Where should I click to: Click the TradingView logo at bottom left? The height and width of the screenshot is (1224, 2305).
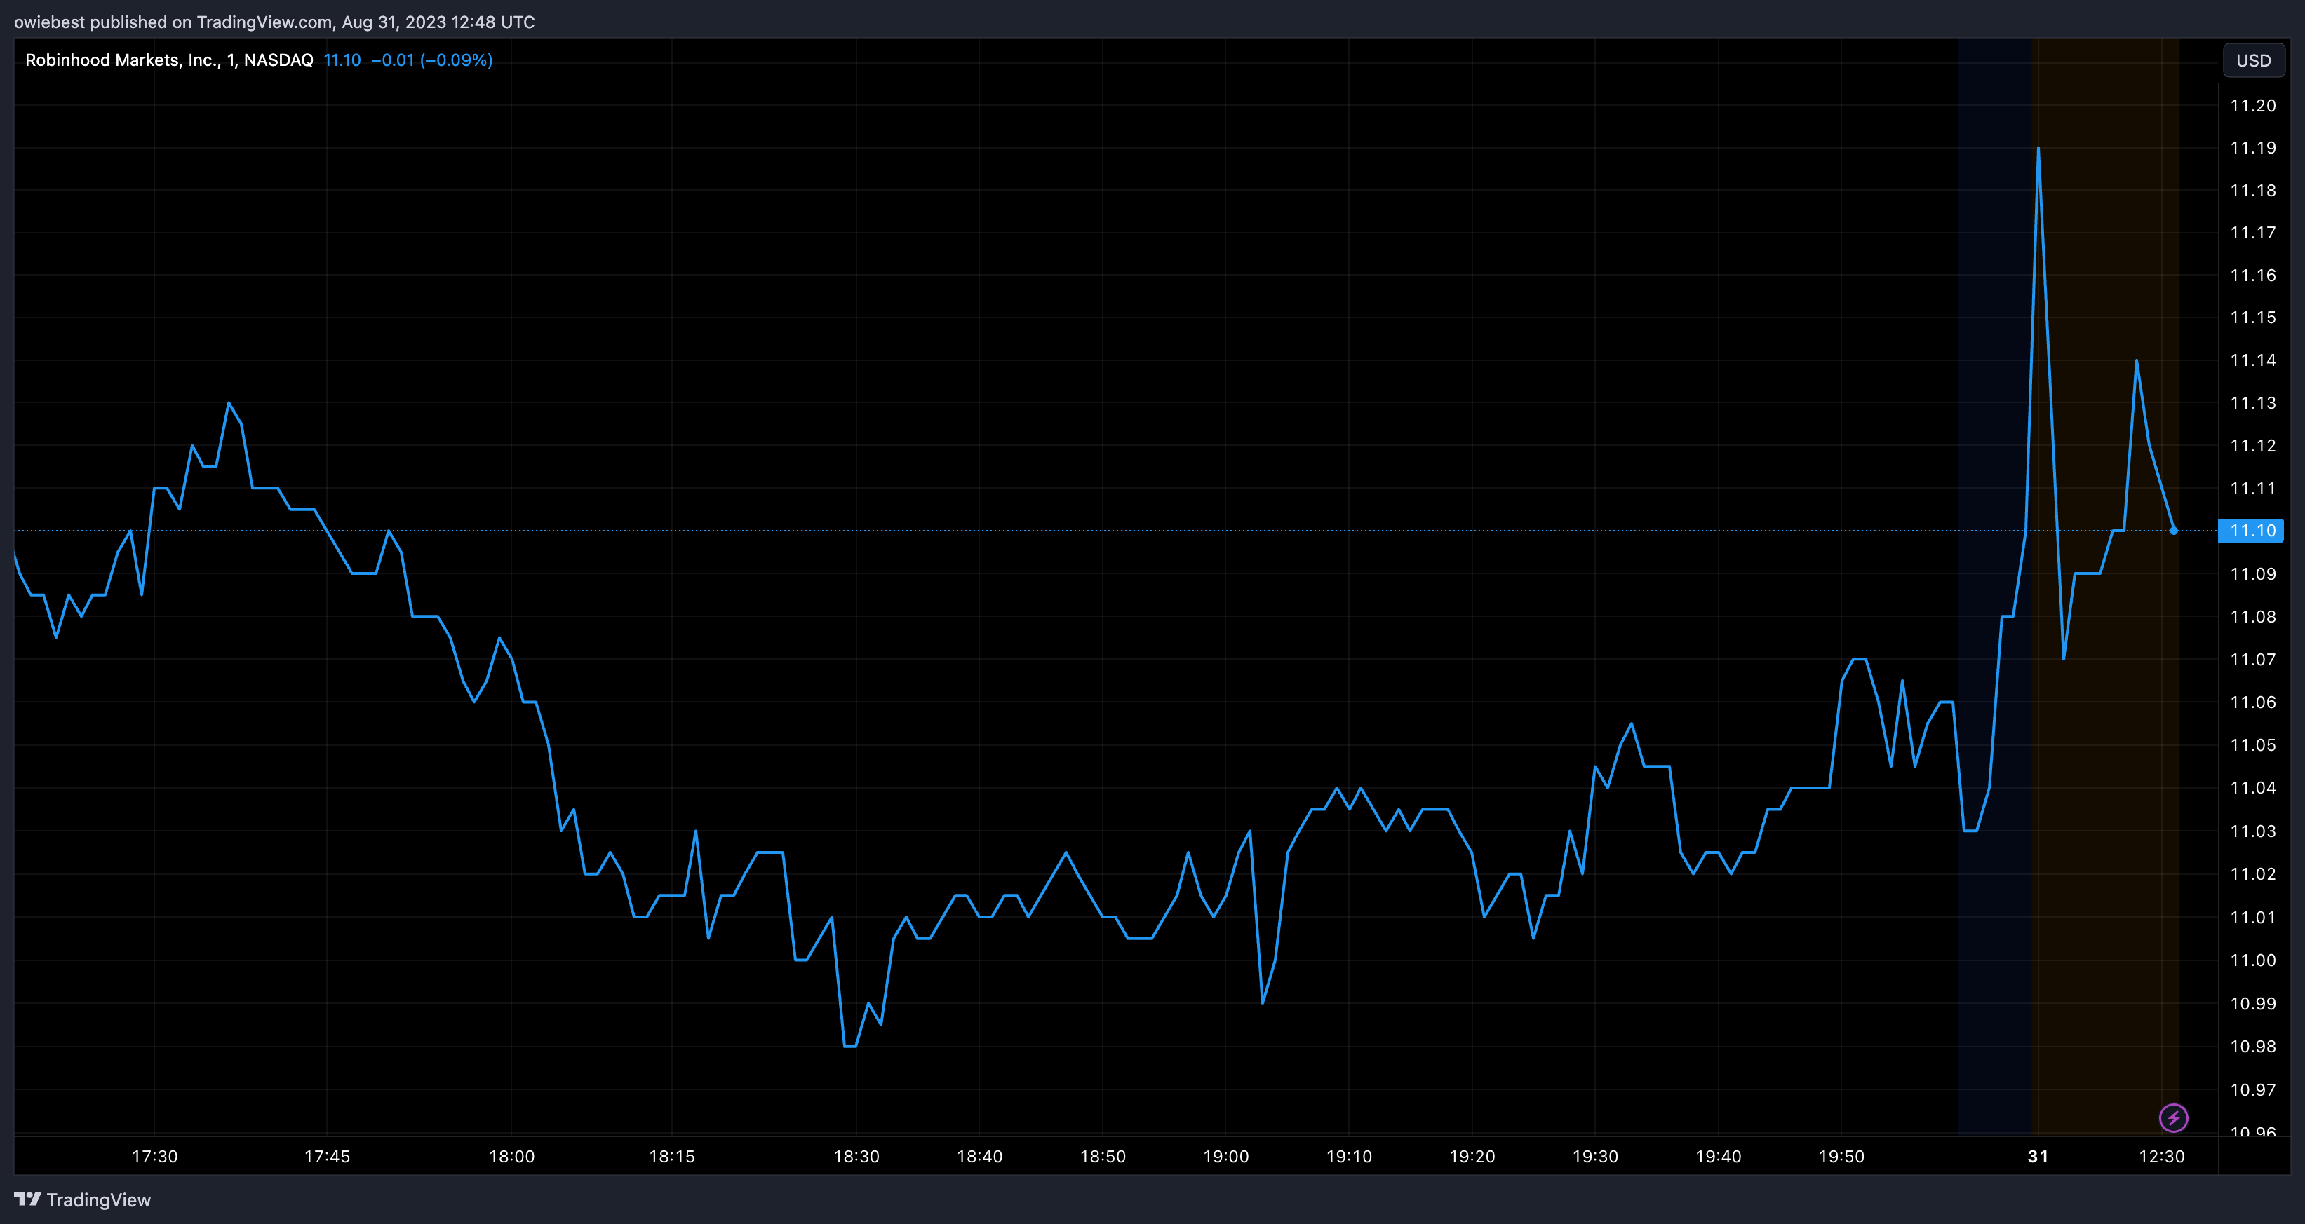tap(82, 1200)
